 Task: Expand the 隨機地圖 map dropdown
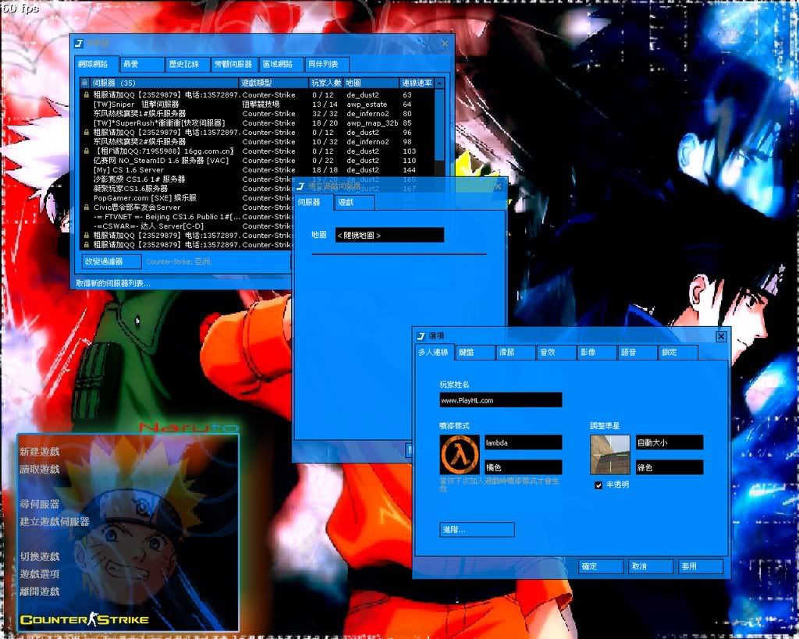pyautogui.click(x=389, y=235)
